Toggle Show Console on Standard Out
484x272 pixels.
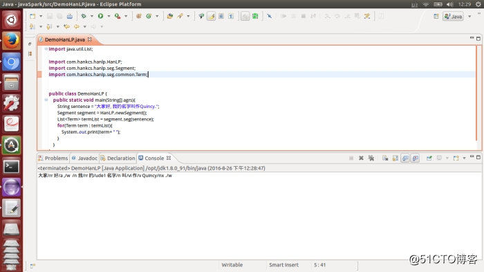(405, 158)
